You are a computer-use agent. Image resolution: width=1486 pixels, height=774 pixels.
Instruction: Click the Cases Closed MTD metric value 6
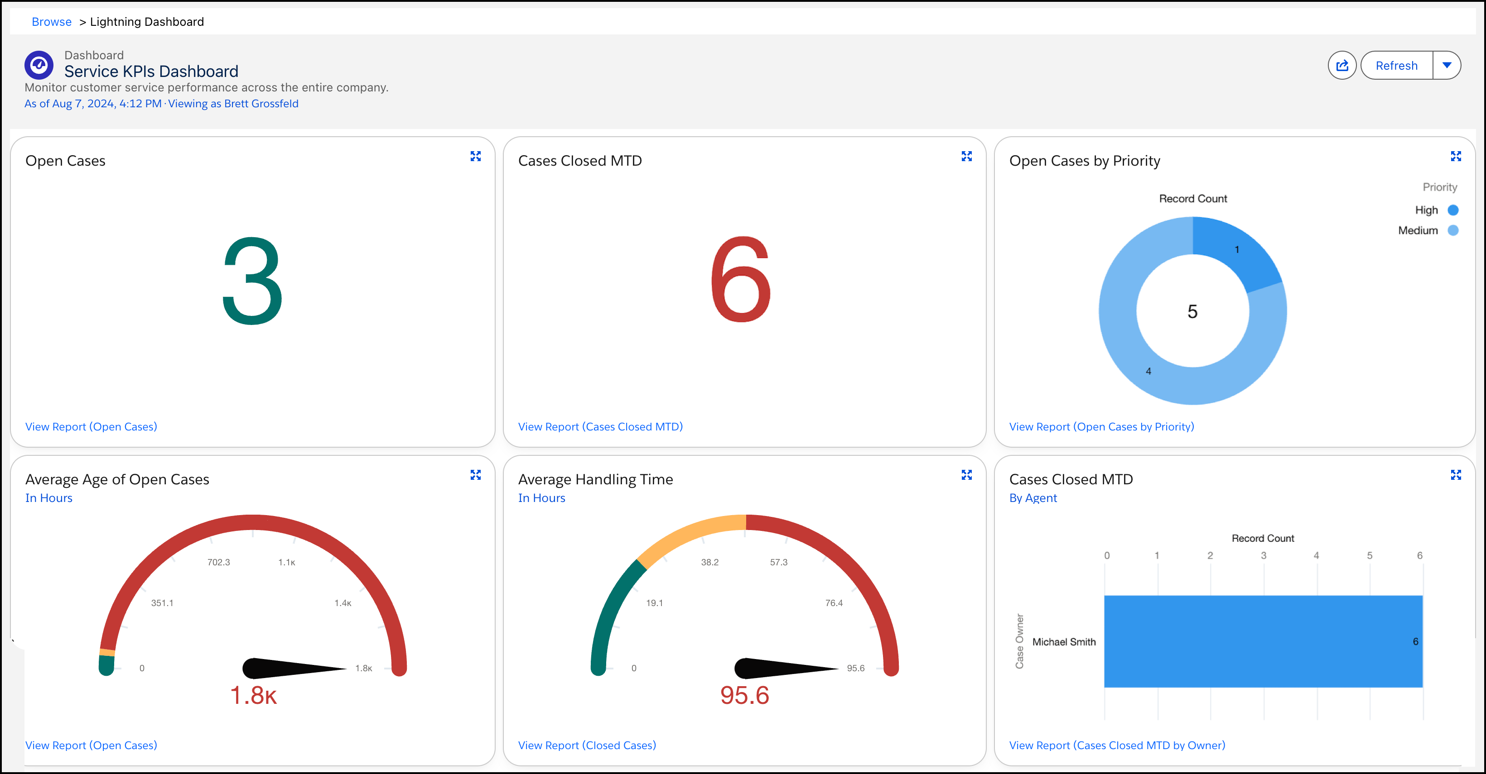click(741, 280)
